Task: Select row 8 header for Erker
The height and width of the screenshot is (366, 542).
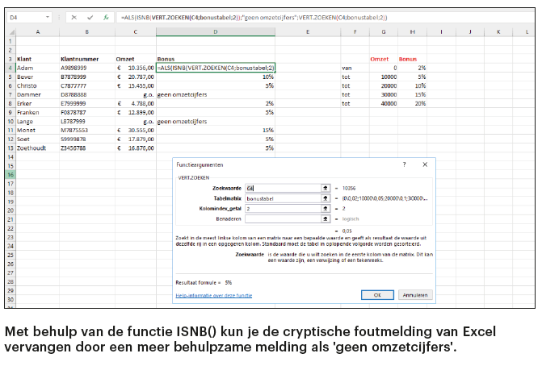Action: tap(10, 103)
